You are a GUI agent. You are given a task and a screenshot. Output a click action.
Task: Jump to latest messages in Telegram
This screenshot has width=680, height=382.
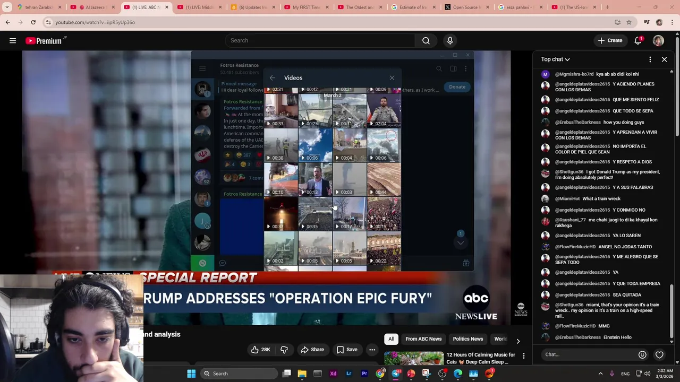point(461,242)
